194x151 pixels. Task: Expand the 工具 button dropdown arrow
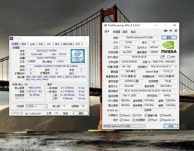(x=56, y=113)
